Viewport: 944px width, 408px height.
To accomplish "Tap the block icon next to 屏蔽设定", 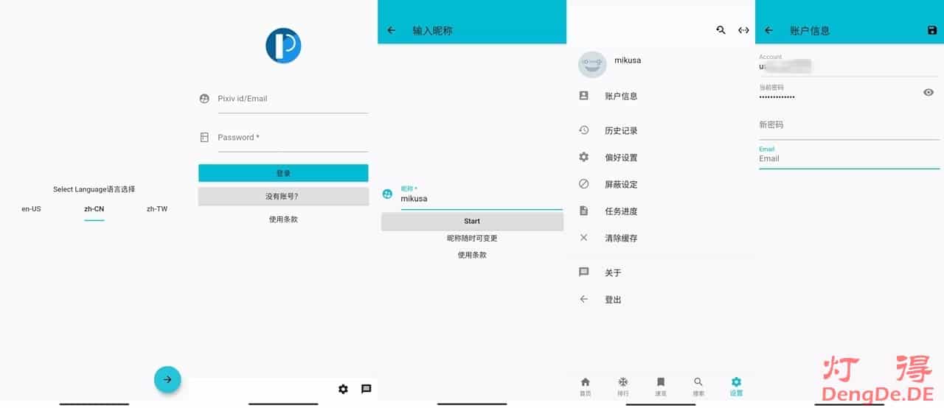I will click(x=584, y=184).
